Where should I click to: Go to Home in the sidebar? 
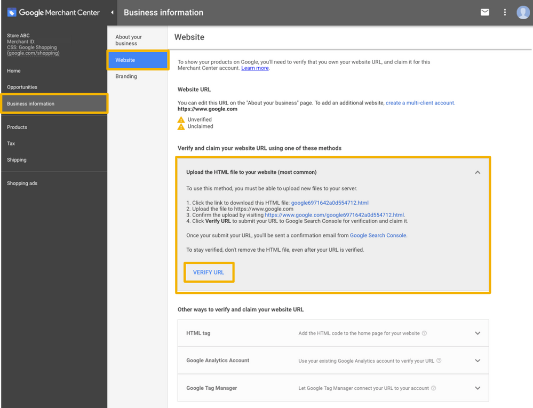pos(13,70)
